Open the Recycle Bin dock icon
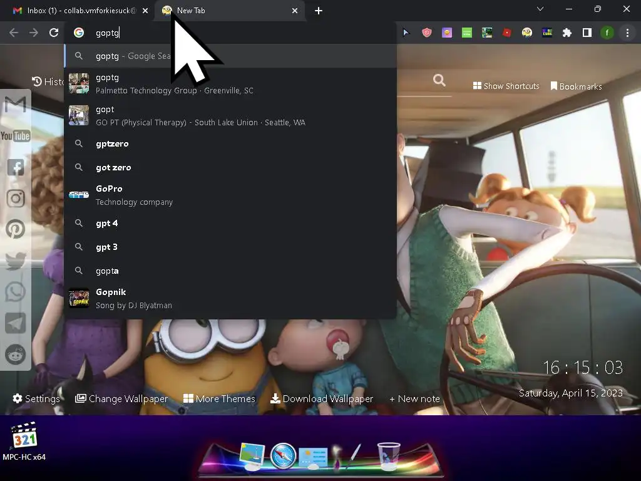This screenshot has width=641, height=481. pyautogui.click(x=388, y=455)
